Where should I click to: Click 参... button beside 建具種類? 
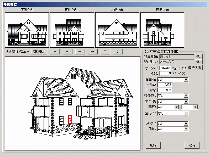[x=198, y=57]
